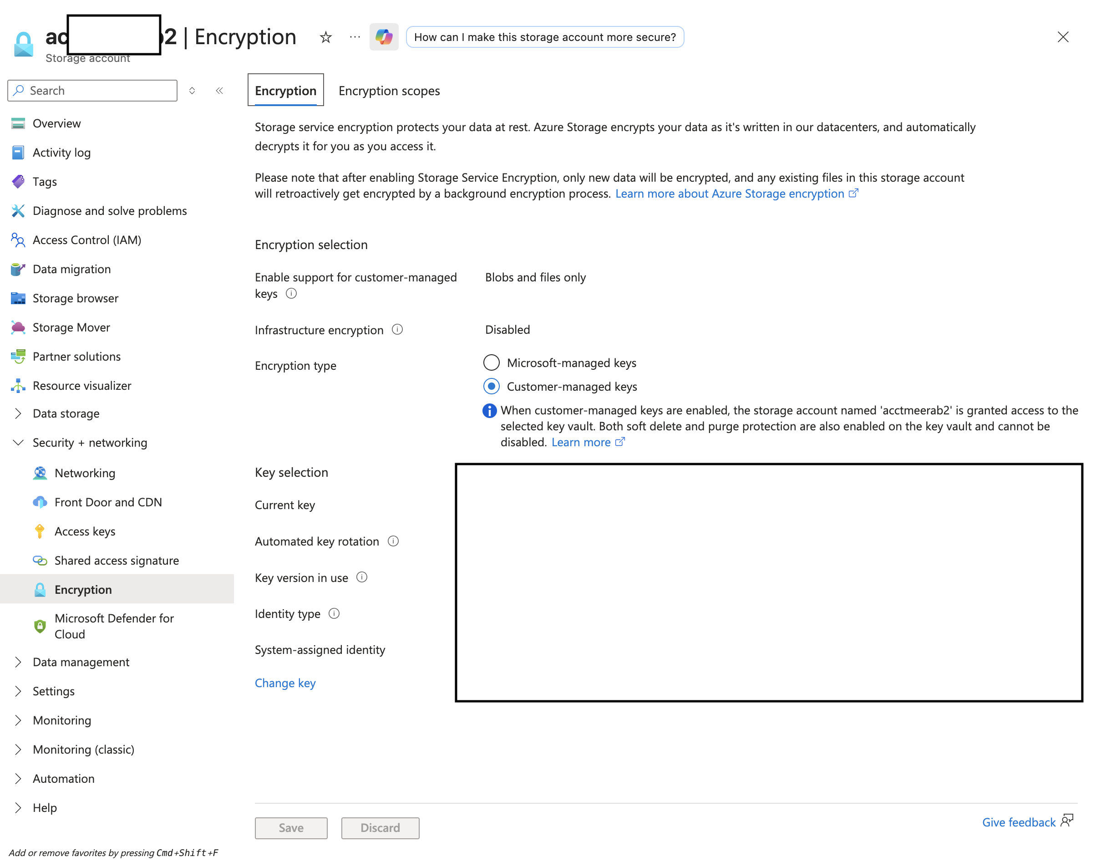The image size is (1096, 862).
Task: Click the Give feedback person icon
Action: (x=1066, y=821)
